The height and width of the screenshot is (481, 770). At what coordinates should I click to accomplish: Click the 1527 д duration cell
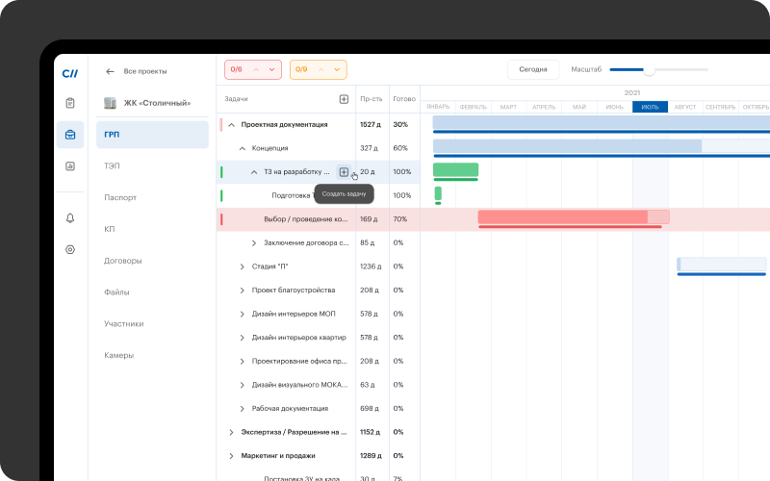pyautogui.click(x=371, y=125)
